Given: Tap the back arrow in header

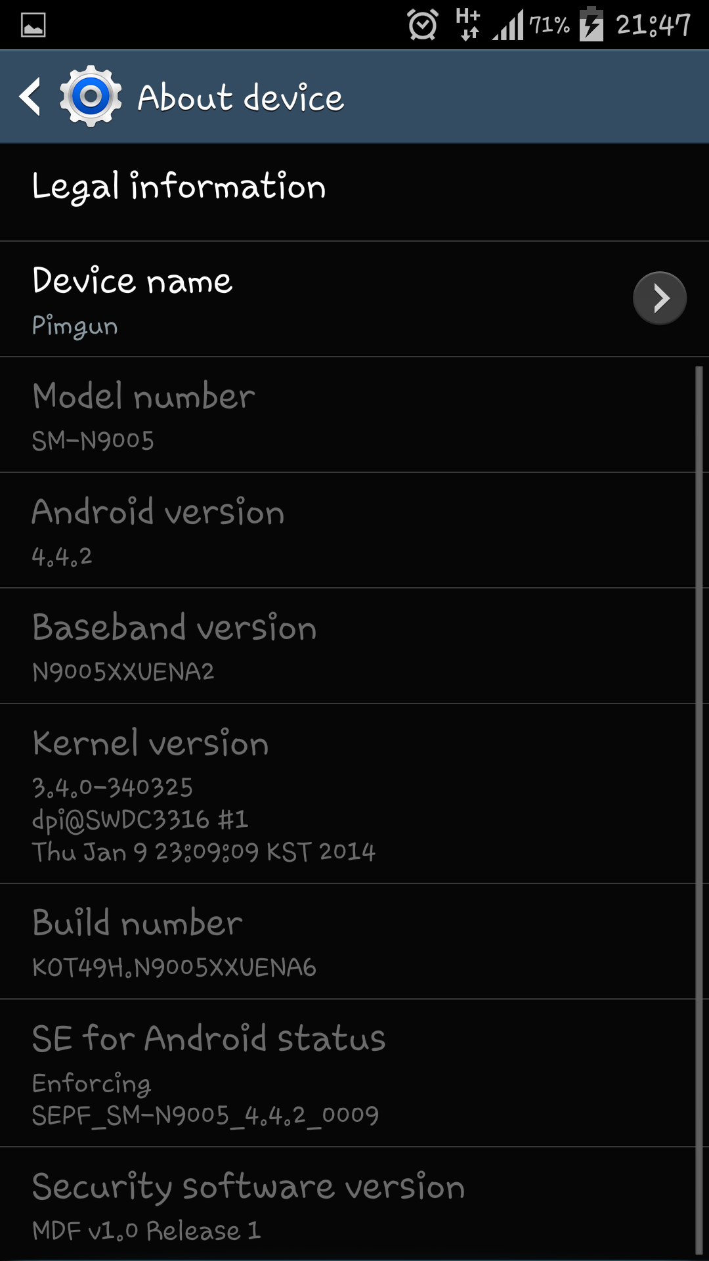Looking at the screenshot, I should (x=30, y=97).
